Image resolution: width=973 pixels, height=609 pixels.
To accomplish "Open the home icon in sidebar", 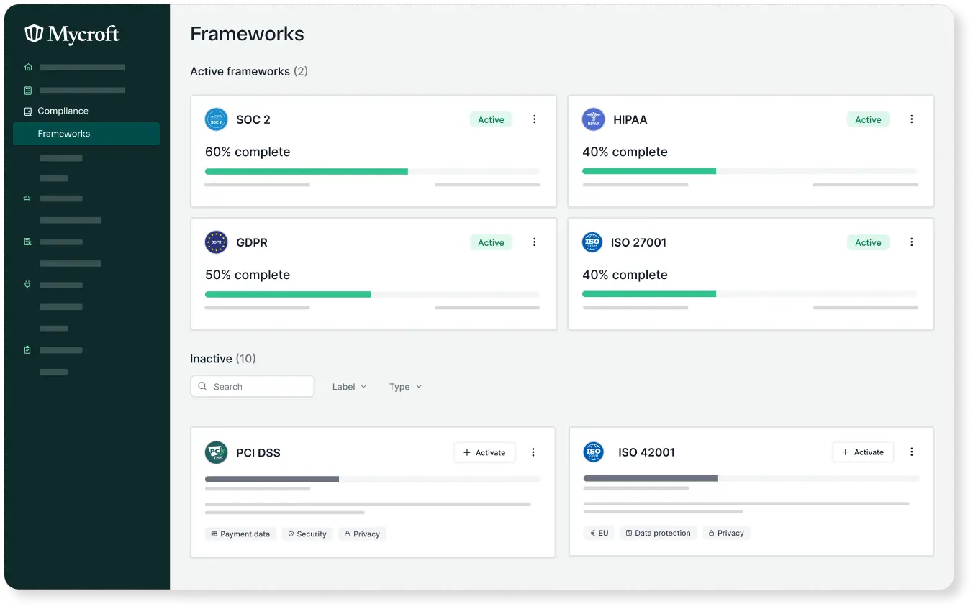I will [28, 68].
